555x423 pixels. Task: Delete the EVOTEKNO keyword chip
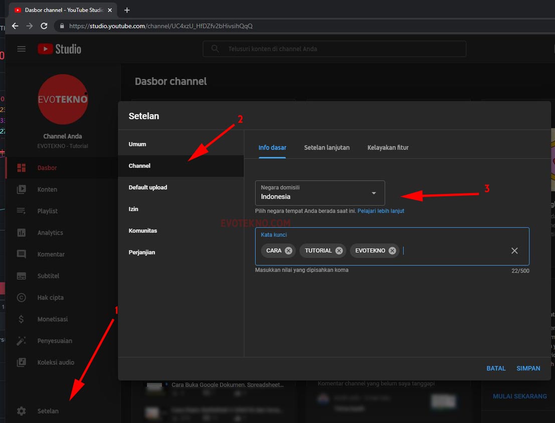392,251
